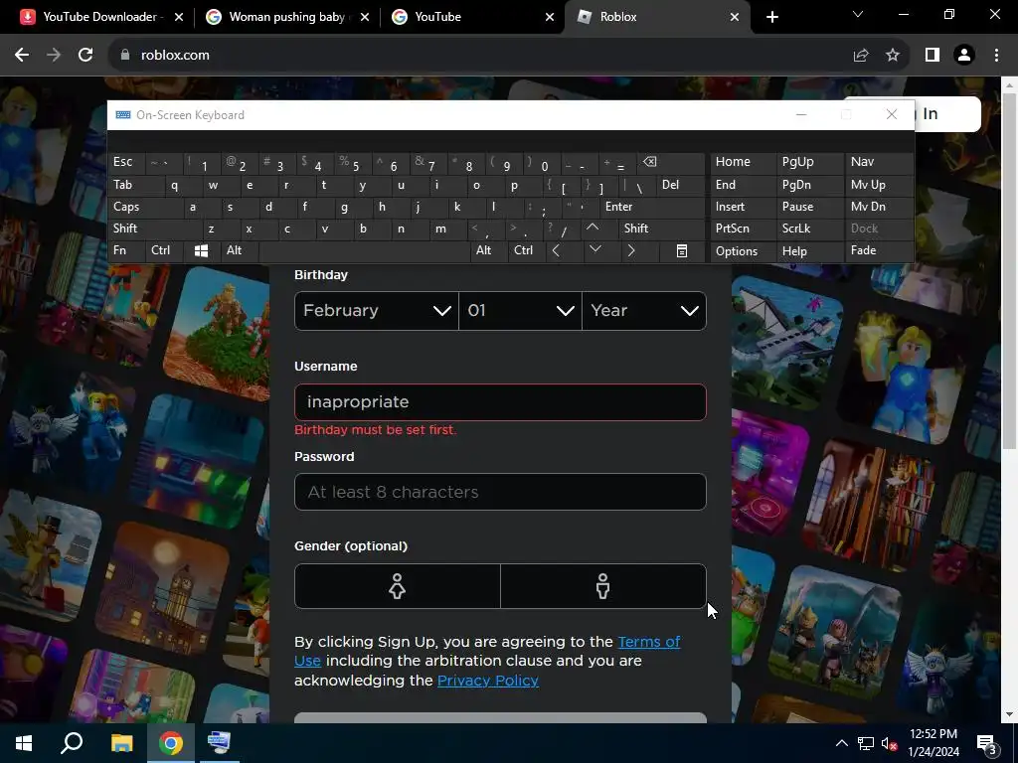Show hidden system tray icons
Image resolution: width=1018 pixels, height=763 pixels.
click(841, 743)
